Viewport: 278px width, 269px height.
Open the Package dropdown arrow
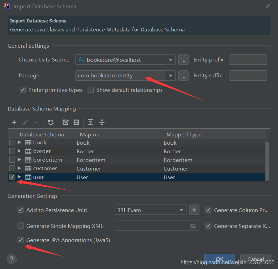pos(171,76)
